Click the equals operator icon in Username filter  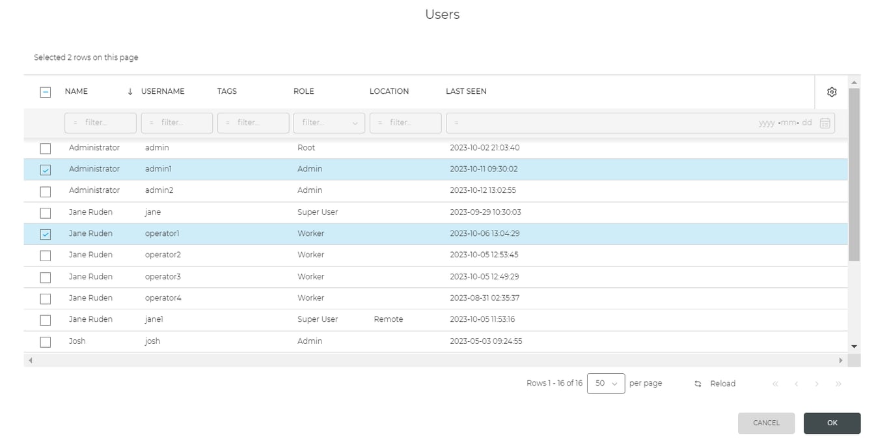(150, 122)
